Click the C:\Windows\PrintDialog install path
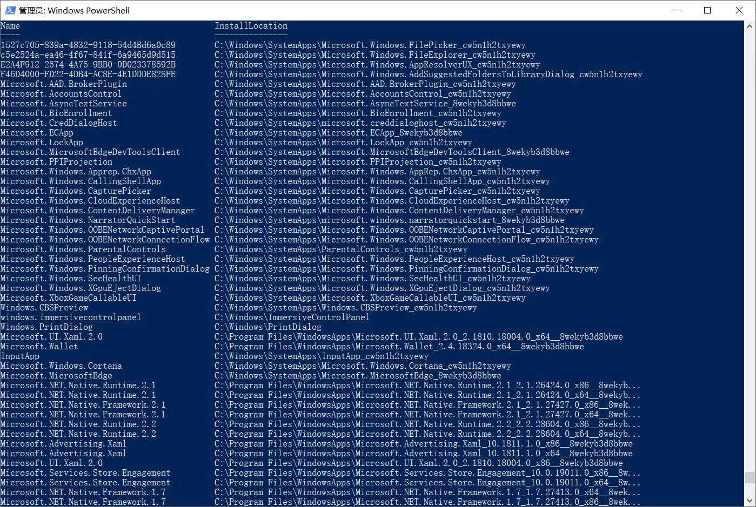This screenshot has width=756, height=507. click(268, 327)
